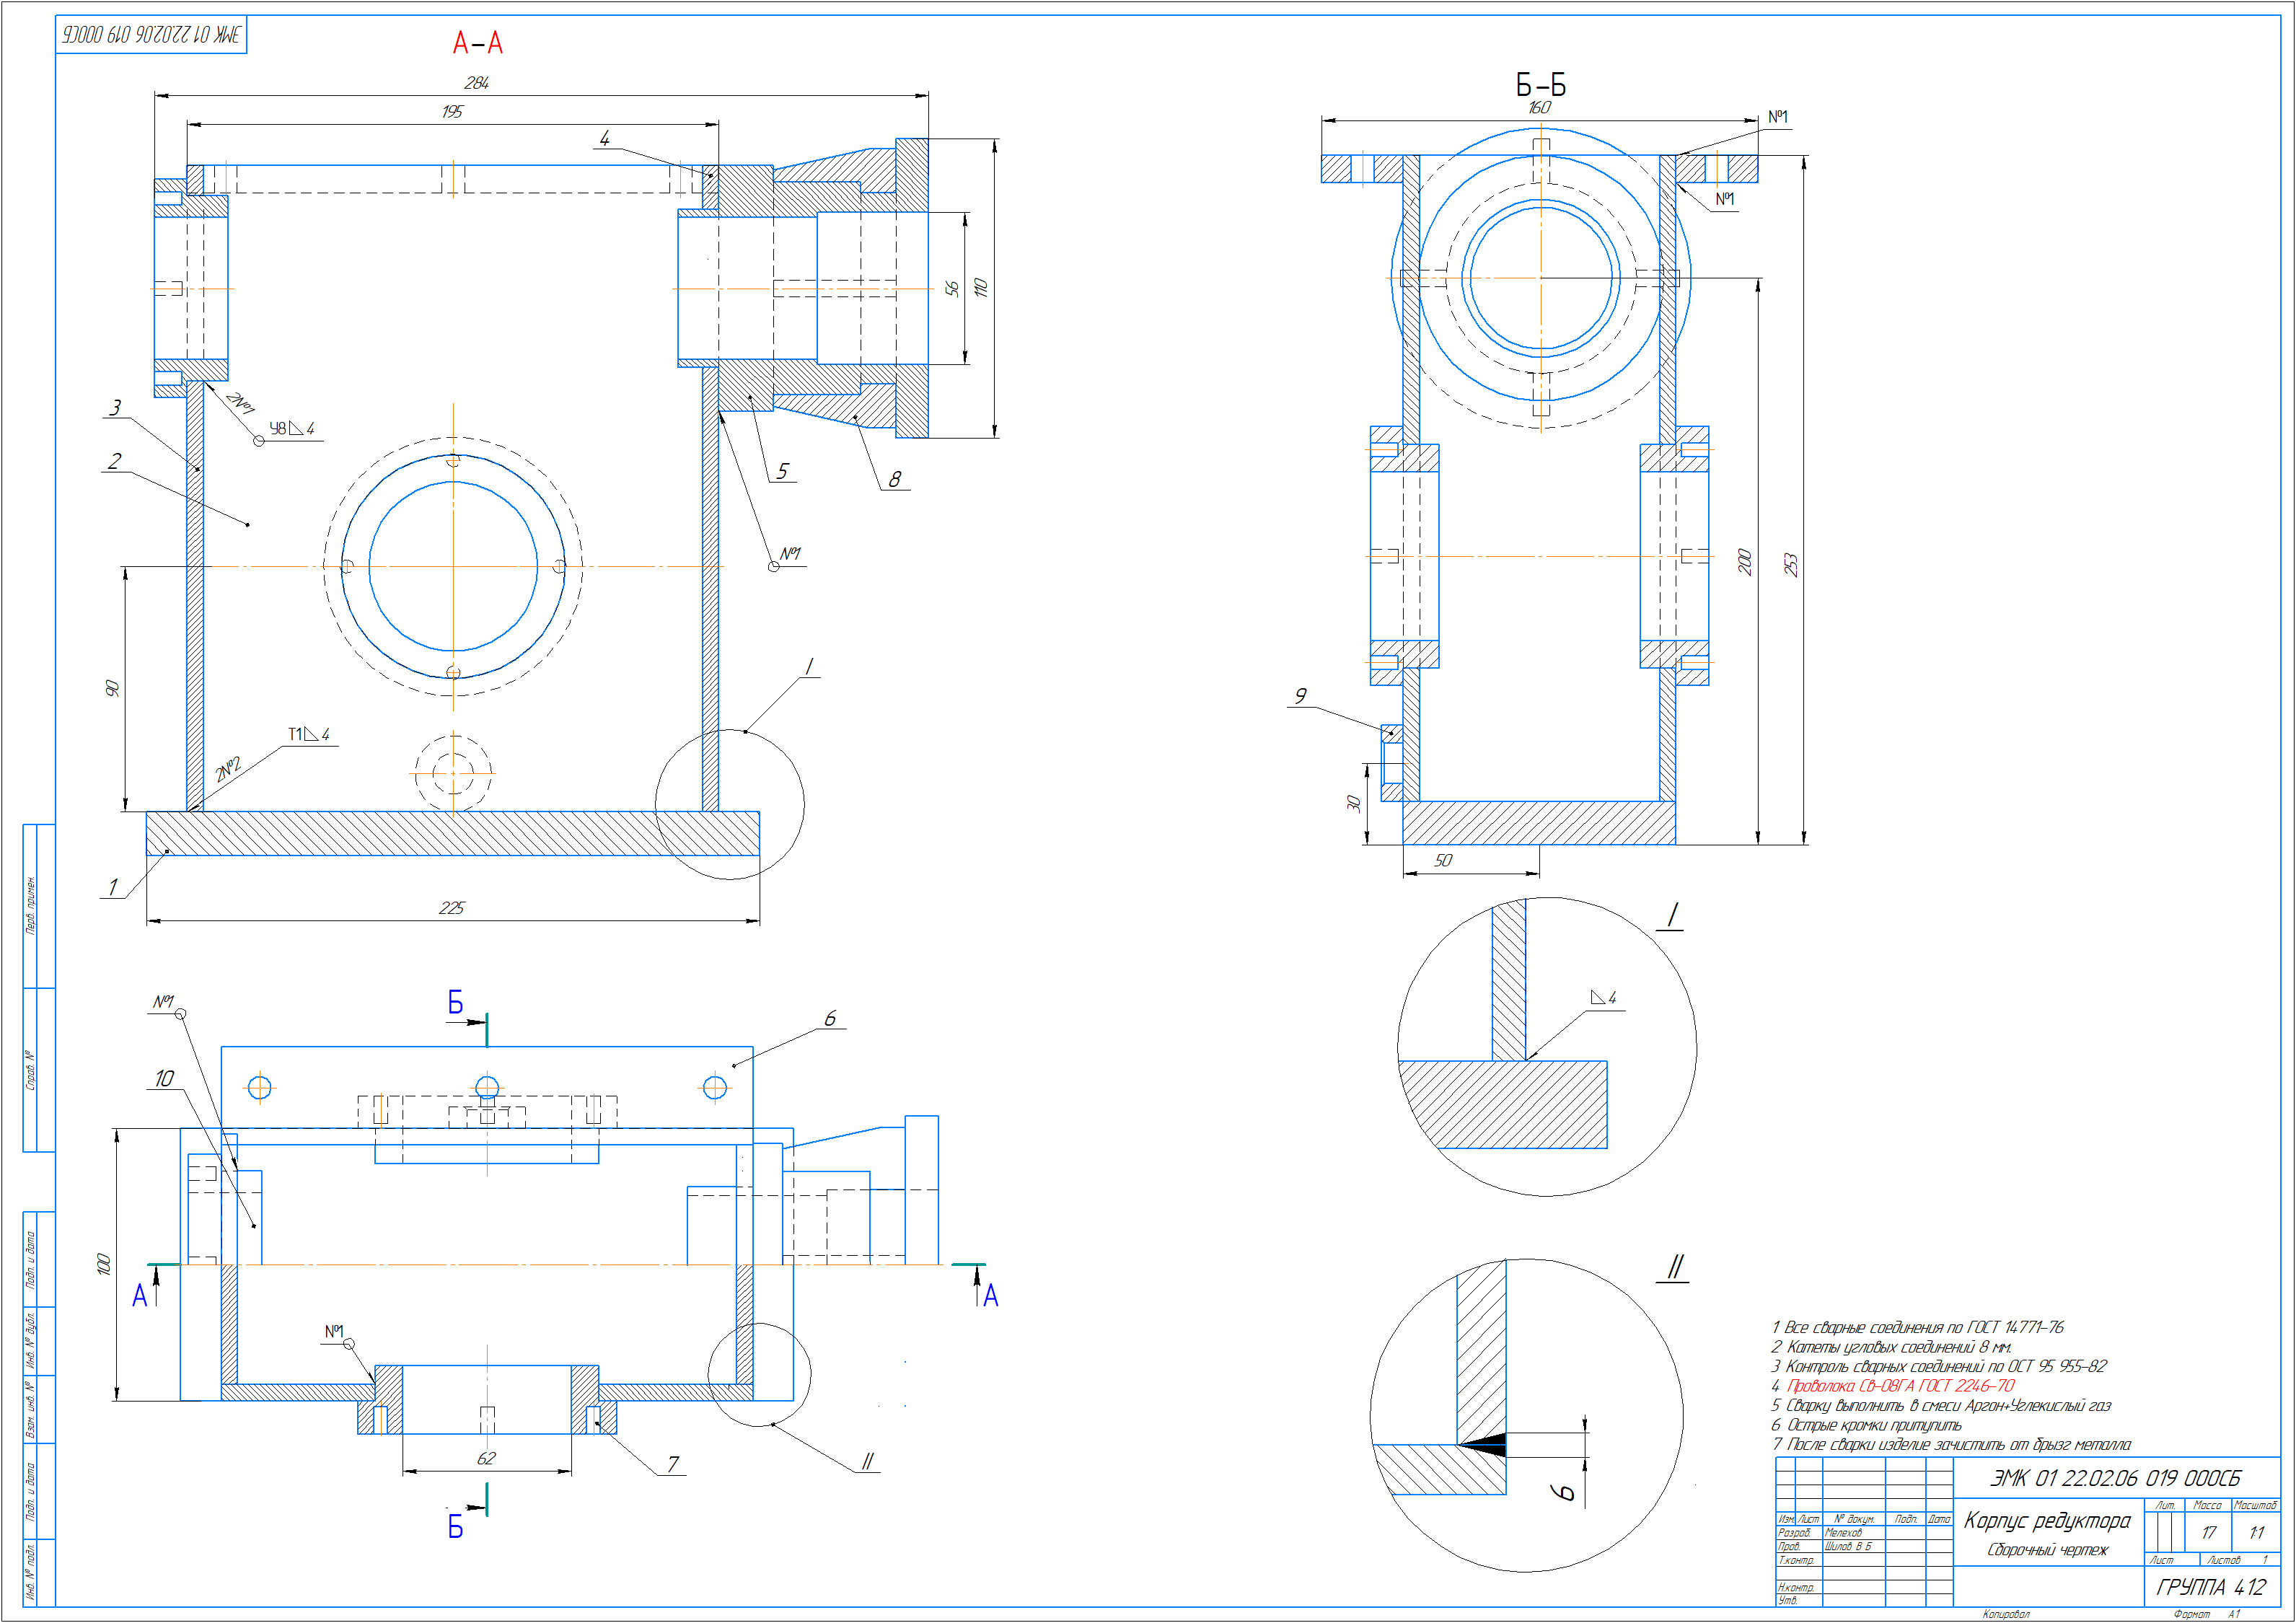
Task: Select the 225 base plate dimension value
Action: coord(452,908)
